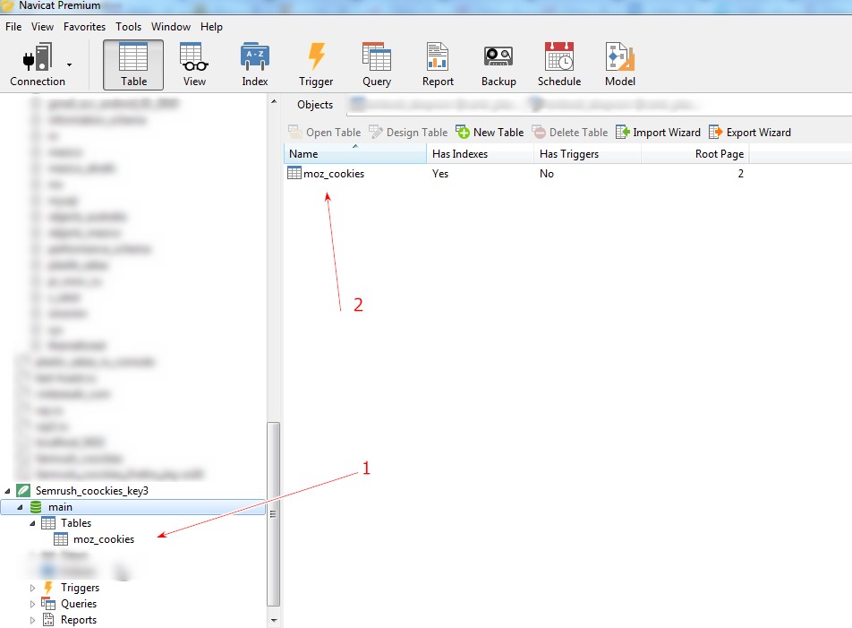Click the Queries tree icon
Viewport: 852px width, 628px height.
tap(48, 604)
